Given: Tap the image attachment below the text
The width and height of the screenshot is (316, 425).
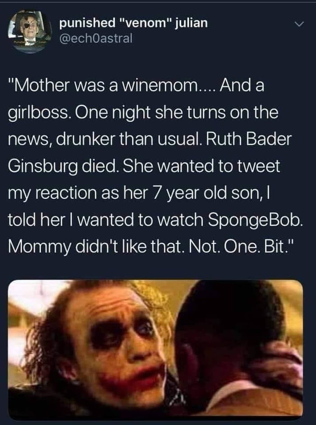Looking at the screenshot, I should 158,352.
